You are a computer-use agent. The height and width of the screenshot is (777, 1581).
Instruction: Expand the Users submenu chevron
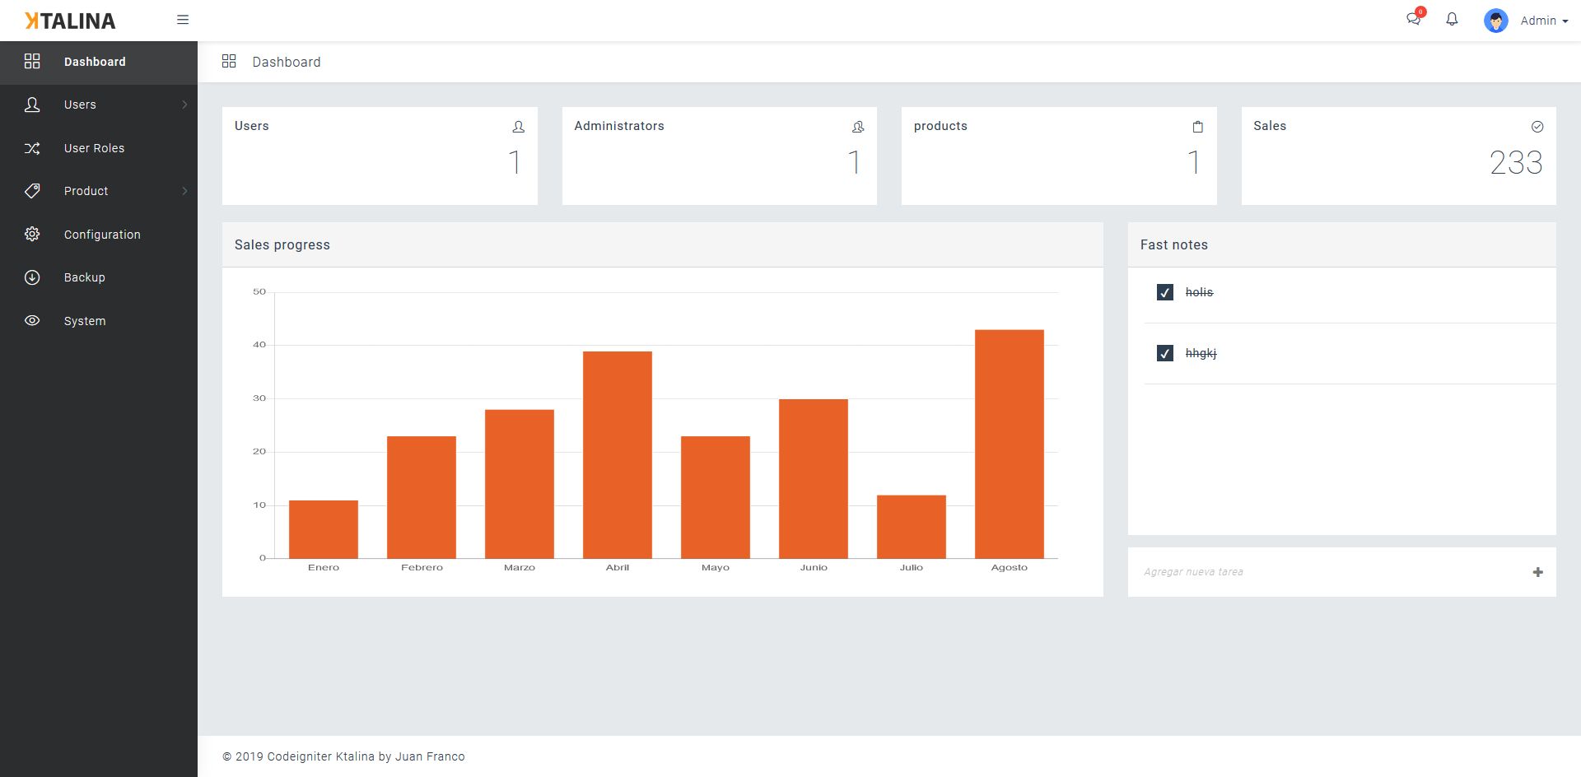pyautogui.click(x=184, y=105)
